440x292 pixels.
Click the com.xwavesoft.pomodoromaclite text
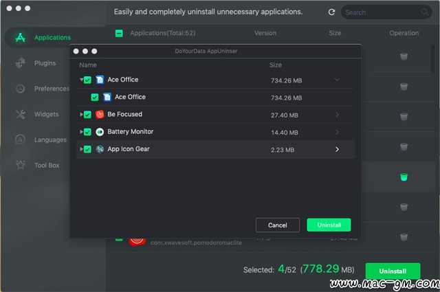point(196,243)
